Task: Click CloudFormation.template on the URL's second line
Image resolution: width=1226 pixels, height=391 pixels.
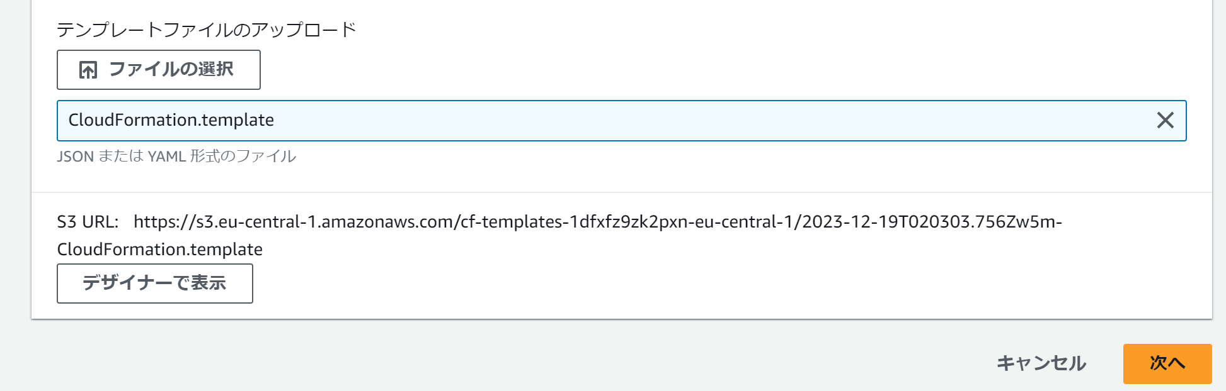Action: pos(159,250)
